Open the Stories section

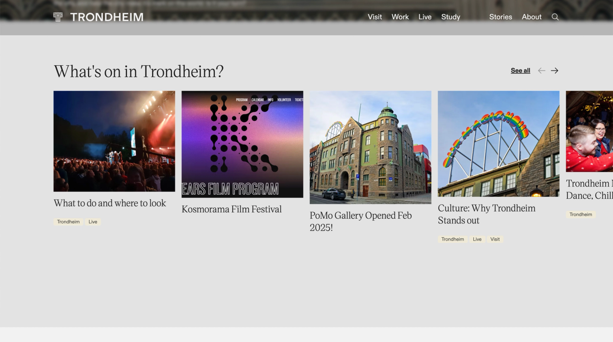coord(500,17)
